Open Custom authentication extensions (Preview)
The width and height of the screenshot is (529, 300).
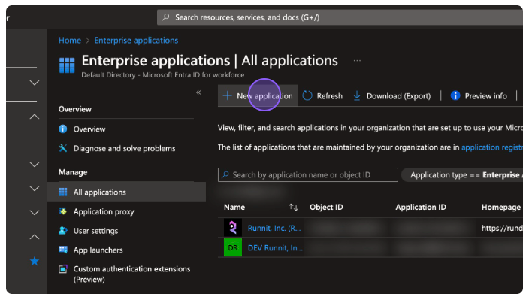[131, 274]
